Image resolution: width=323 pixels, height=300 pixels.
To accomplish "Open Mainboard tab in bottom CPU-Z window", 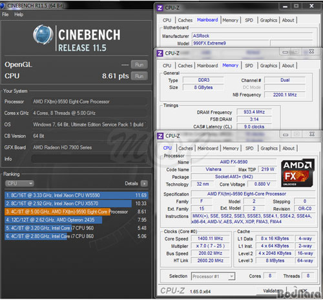I will (208, 148).
